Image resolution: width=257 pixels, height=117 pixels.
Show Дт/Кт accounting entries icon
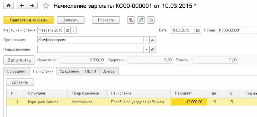(x=131, y=20)
